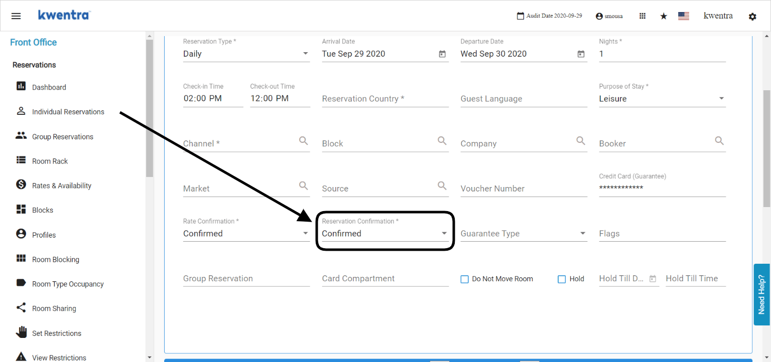Click the Group Reservations people icon
This screenshot has height=362, width=771.
(21, 136)
